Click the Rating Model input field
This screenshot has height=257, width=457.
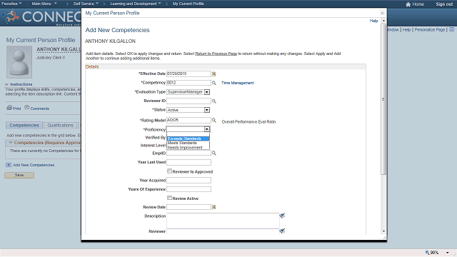coord(189,120)
